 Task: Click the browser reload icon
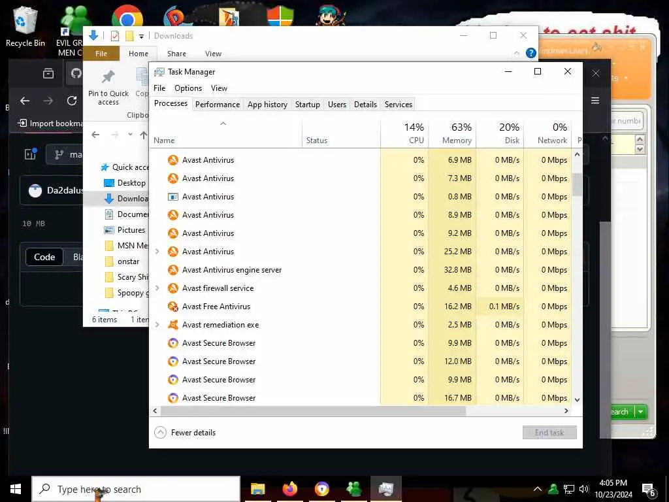tap(72, 101)
